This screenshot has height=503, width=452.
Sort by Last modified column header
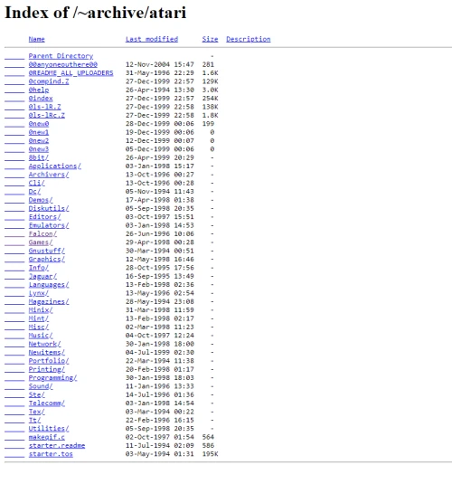pos(152,39)
